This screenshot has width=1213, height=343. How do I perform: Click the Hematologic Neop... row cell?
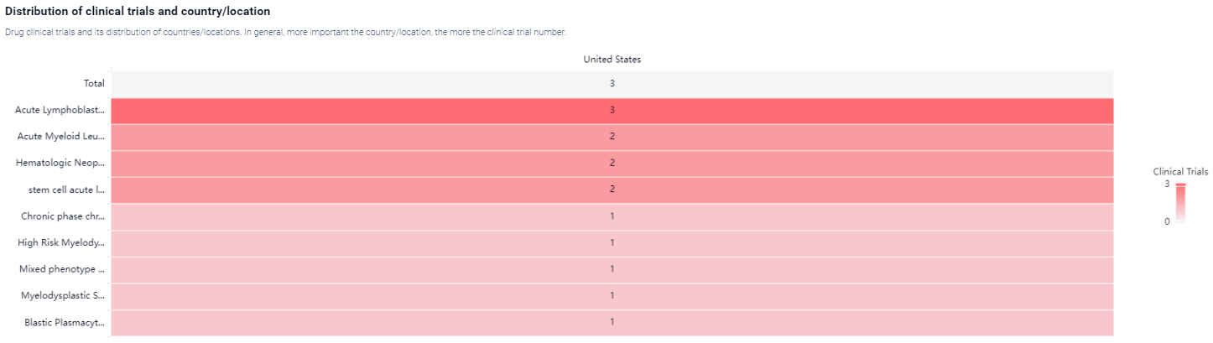pyautogui.click(x=612, y=163)
